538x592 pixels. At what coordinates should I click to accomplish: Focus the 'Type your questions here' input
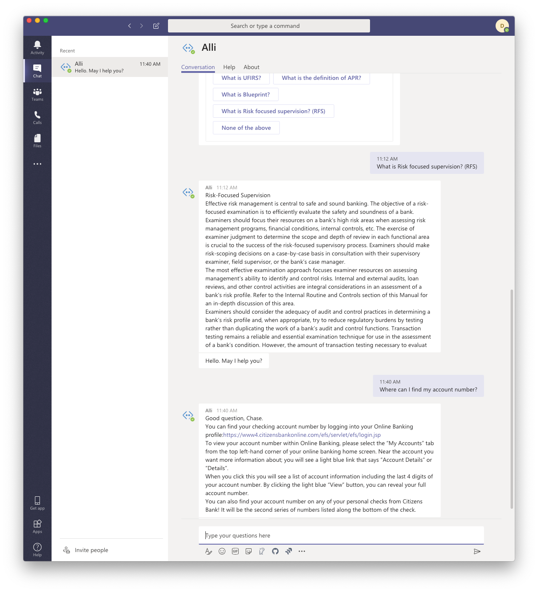tap(341, 535)
